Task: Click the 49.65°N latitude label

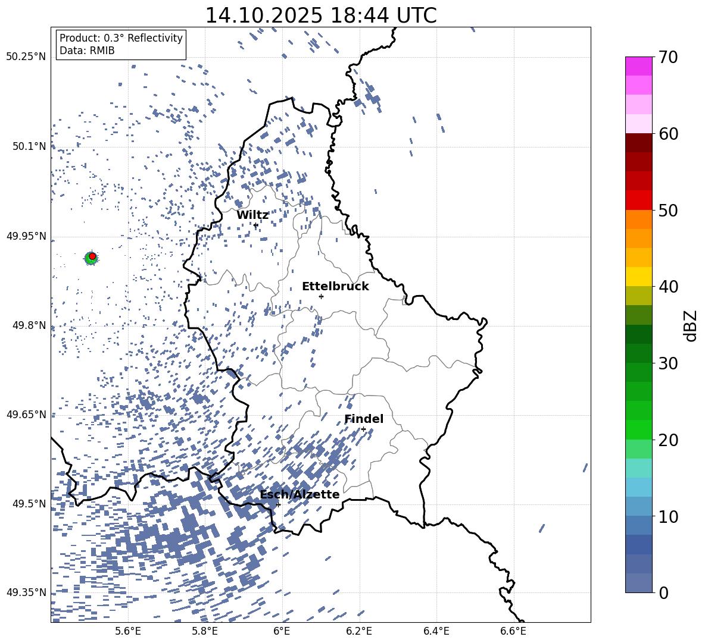Action: (26, 415)
